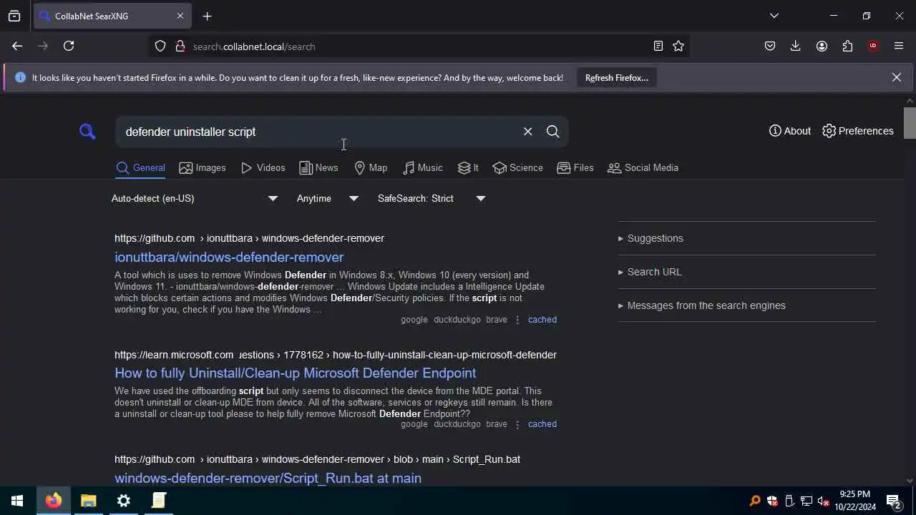Go back to previous page
The width and height of the screenshot is (916, 515).
(x=17, y=46)
